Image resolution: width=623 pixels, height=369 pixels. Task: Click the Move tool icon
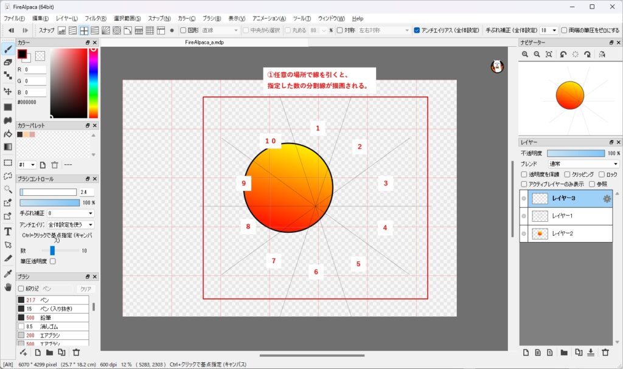tap(8, 91)
